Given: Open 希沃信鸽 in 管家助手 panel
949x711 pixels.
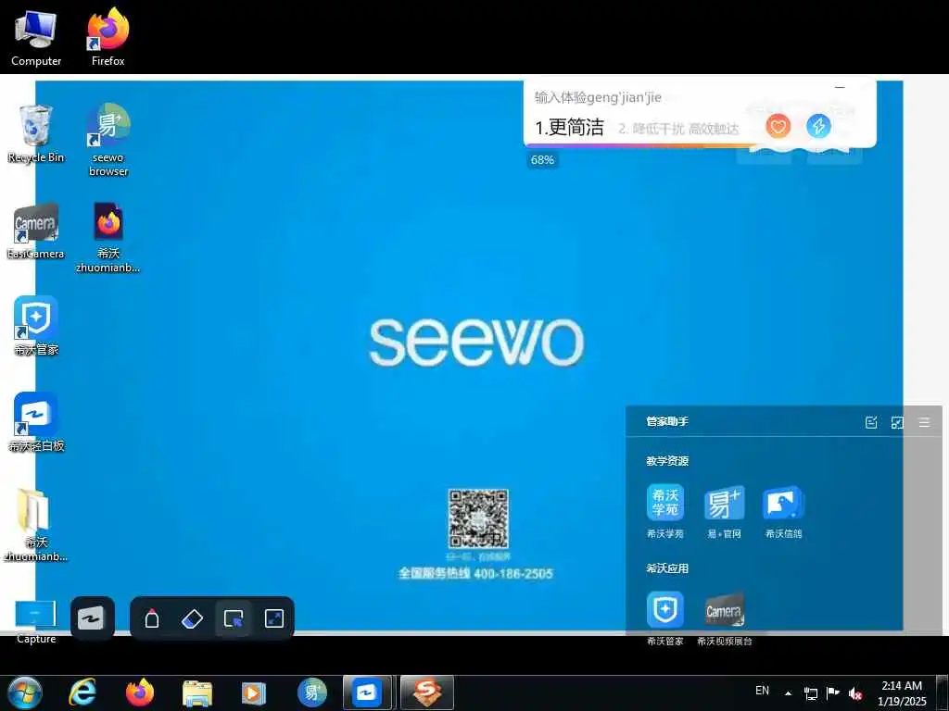Looking at the screenshot, I should coord(783,511).
